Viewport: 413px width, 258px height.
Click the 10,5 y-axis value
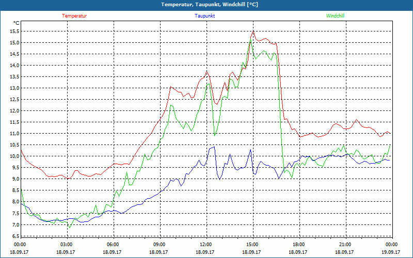pyautogui.click(x=15, y=145)
